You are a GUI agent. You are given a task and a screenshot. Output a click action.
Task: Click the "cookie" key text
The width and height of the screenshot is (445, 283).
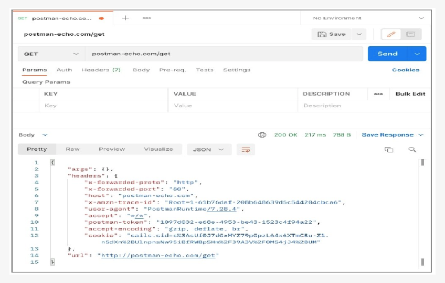click(101, 235)
